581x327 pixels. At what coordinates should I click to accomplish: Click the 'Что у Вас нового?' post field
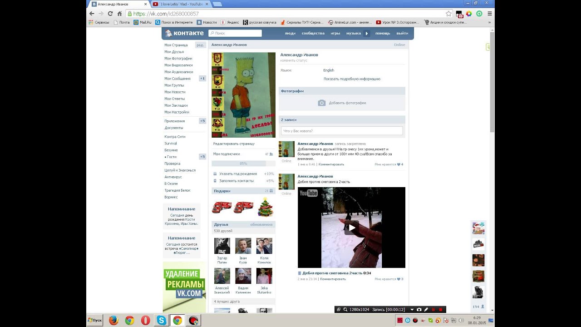[x=342, y=131]
